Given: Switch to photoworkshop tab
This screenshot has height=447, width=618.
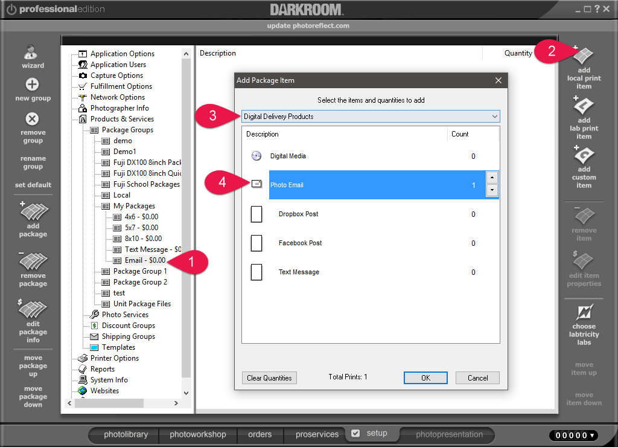Looking at the screenshot, I should (198, 434).
